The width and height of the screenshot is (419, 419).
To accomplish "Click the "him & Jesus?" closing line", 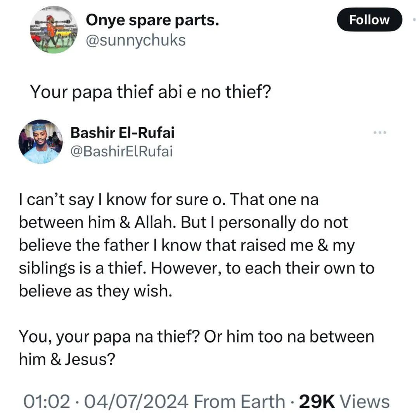I will (x=67, y=360).
